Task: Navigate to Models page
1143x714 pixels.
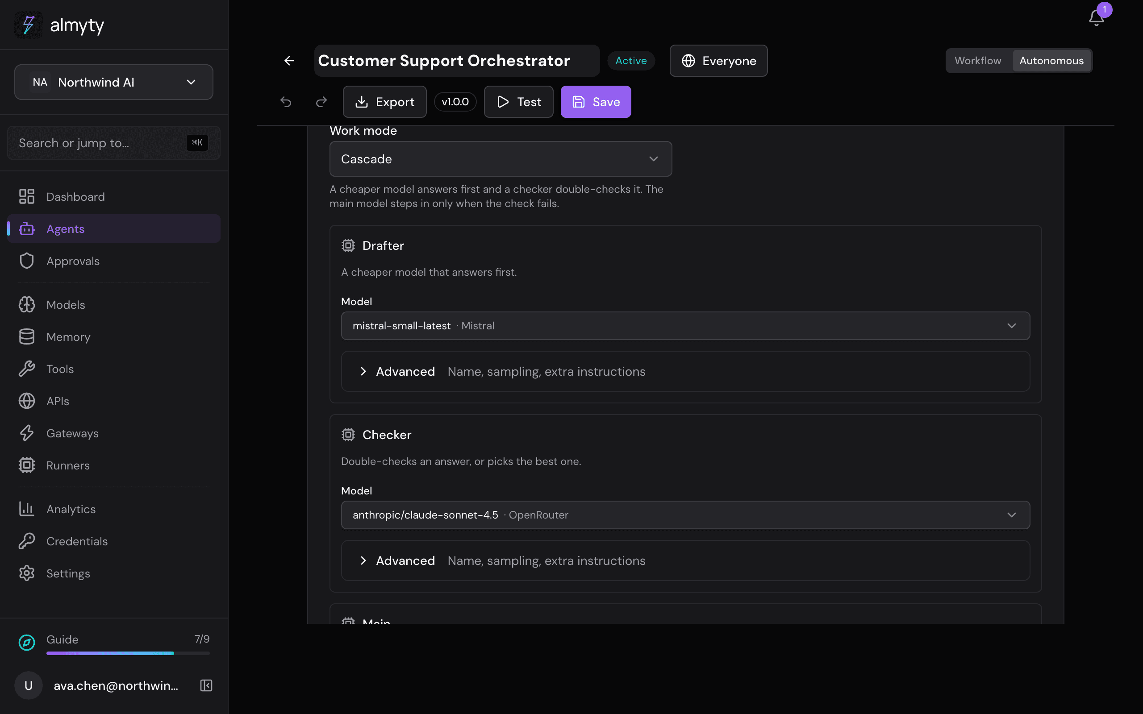Action: pyautogui.click(x=114, y=305)
